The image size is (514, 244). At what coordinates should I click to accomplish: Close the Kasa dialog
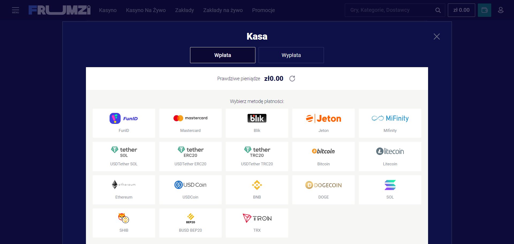(436, 37)
